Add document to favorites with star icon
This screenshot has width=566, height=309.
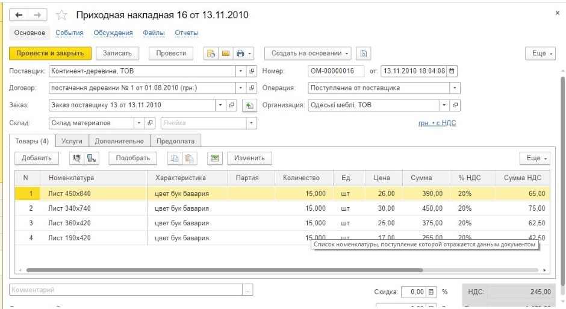62,15
